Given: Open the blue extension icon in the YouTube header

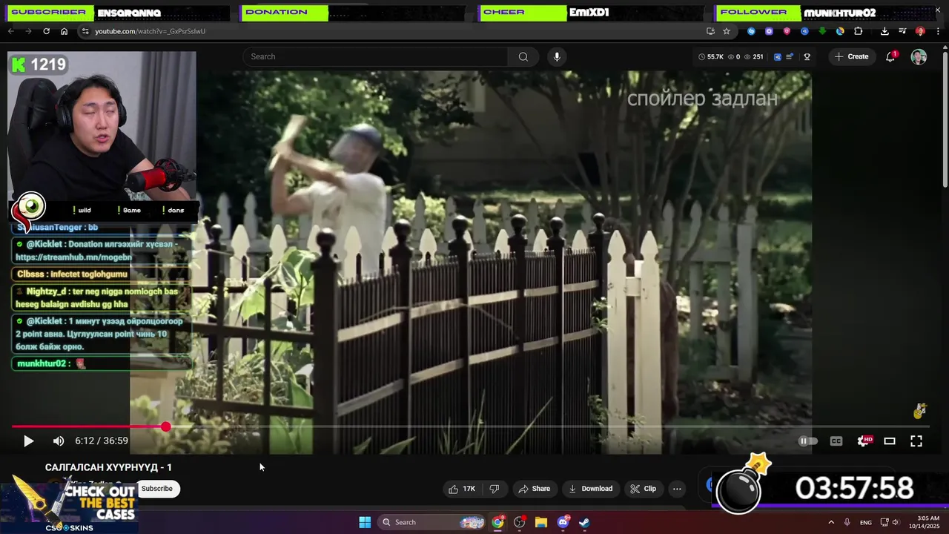Looking at the screenshot, I should pyautogui.click(x=778, y=56).
